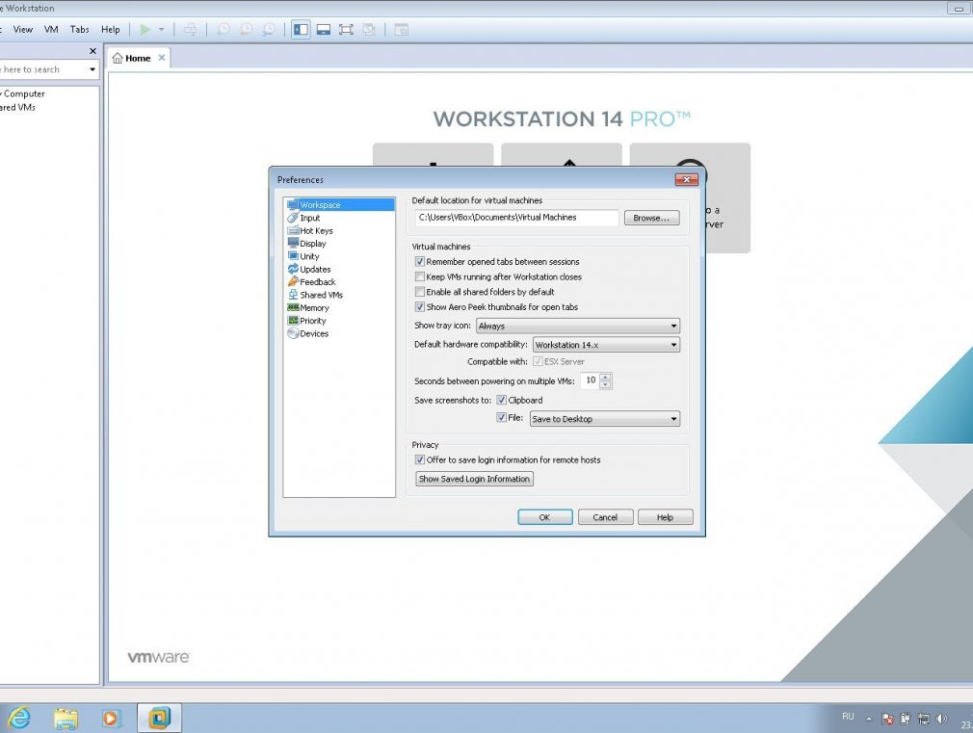Enable Keep VMs running after Workstation closes
Viewport: 973px width, 733px height.
[420, 276]
